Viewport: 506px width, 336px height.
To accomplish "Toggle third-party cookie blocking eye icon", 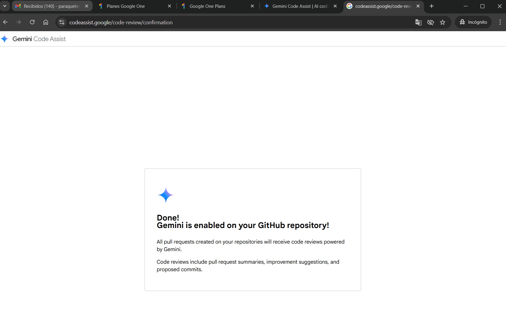I will pyautogui.click(x=430, y=22).
